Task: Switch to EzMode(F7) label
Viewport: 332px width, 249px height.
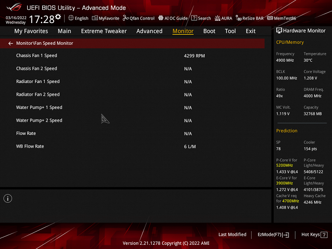Action: coord(269,235)
